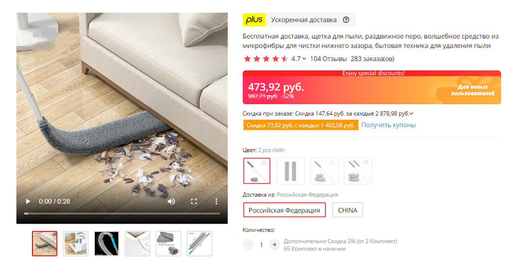
Task: Open the video more-options menu
Action: [216, 202]
